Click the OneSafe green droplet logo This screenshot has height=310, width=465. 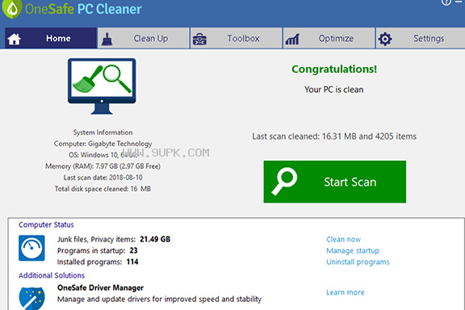coord(12,8)
